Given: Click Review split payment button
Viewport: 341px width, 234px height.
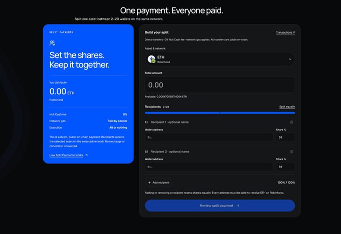Looking at the screenshot, I should (x=220, y=205).
